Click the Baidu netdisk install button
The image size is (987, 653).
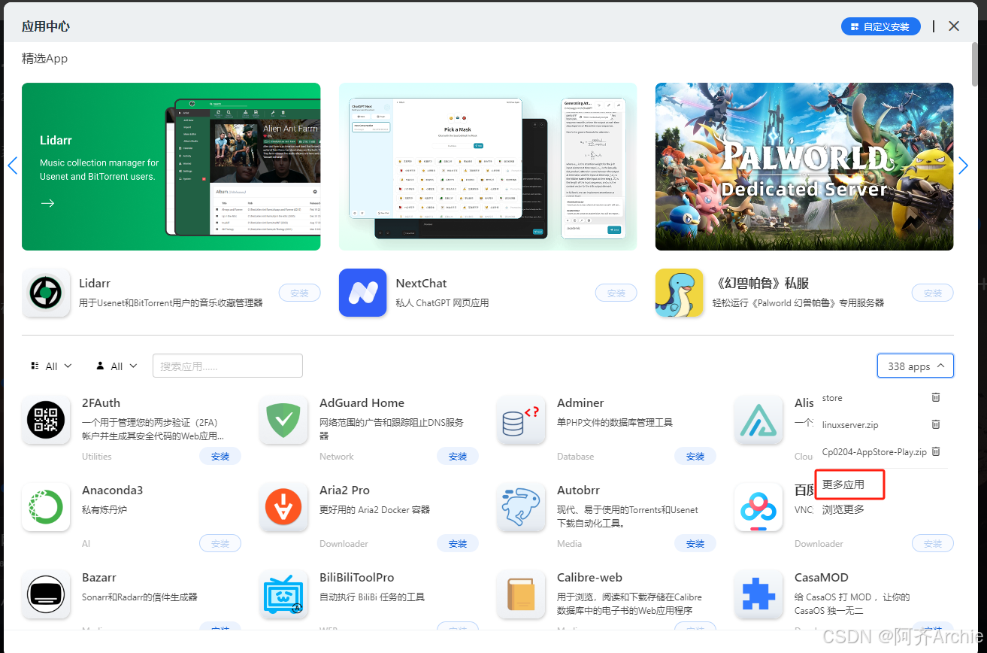933,543
